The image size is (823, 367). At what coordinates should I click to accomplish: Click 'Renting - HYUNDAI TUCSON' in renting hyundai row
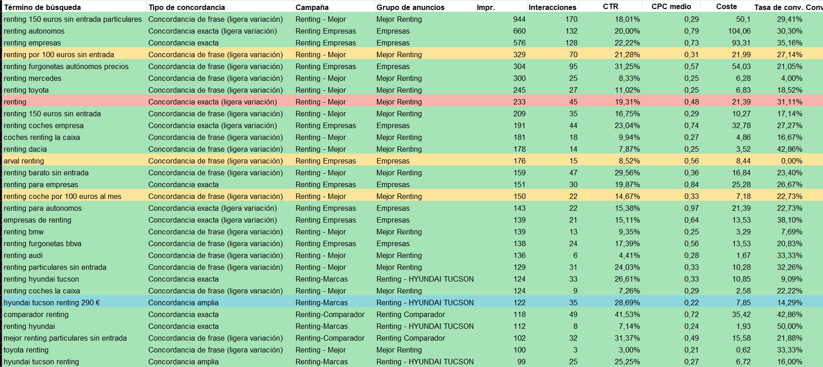tap(425, 326)
